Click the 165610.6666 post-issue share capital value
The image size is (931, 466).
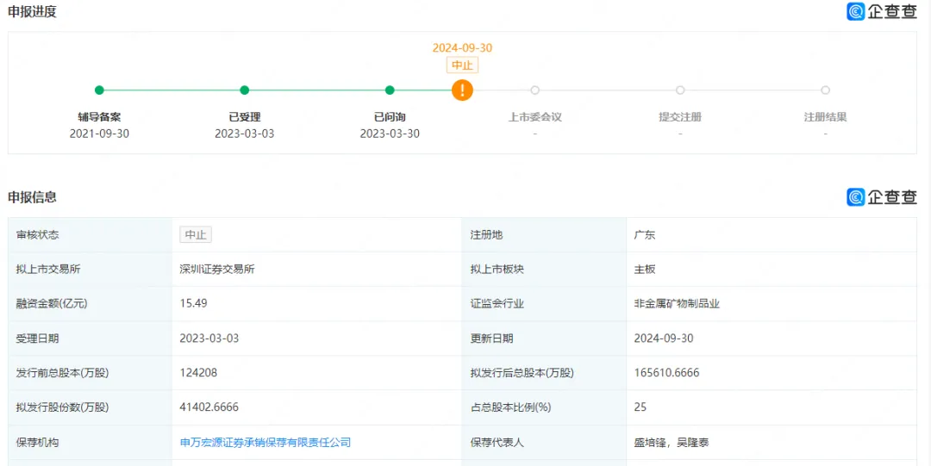pyautogui.click(x=666, y=373)
